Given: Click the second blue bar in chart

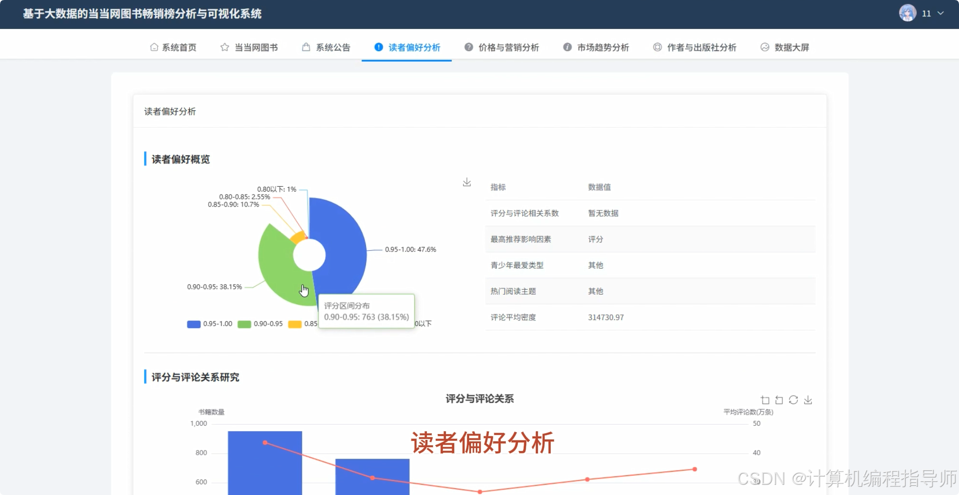Looking at the screenshot, I should coord(372,477).
